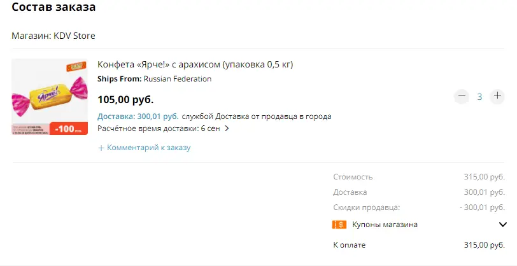Click the К оплате total 315,00 руб.
Screen dimensions: 517x266
point(485,245)
